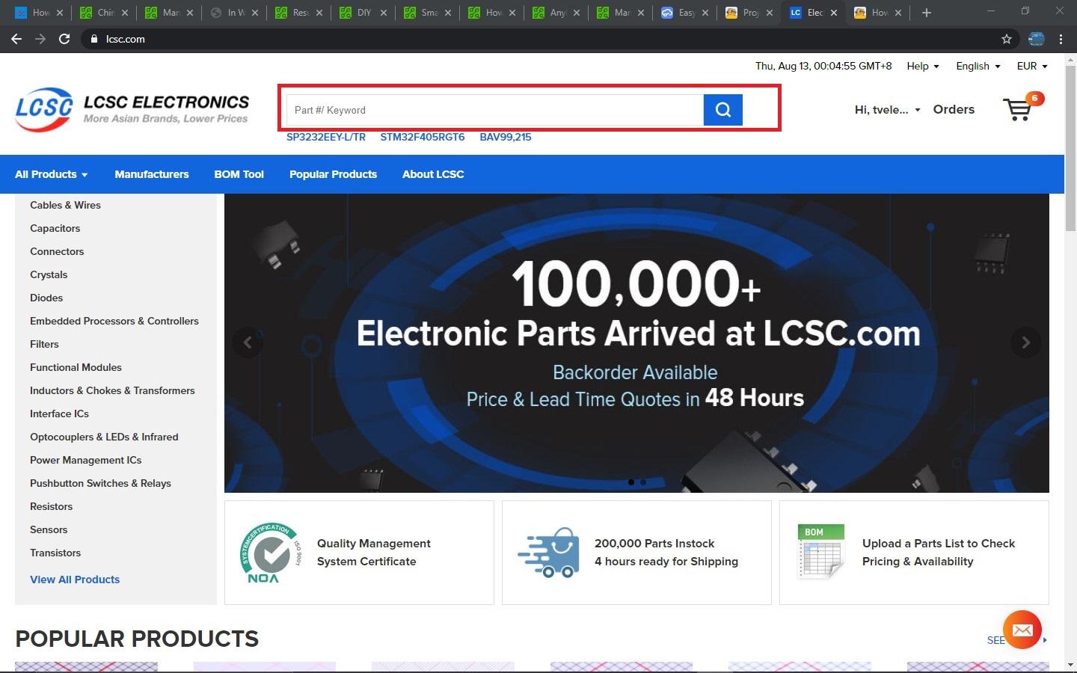Open the Diodes category

tap(46, 298)
